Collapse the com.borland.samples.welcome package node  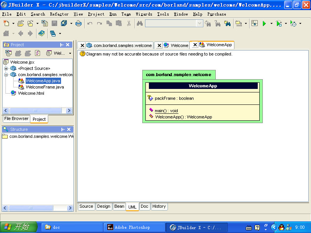[6, 75]
